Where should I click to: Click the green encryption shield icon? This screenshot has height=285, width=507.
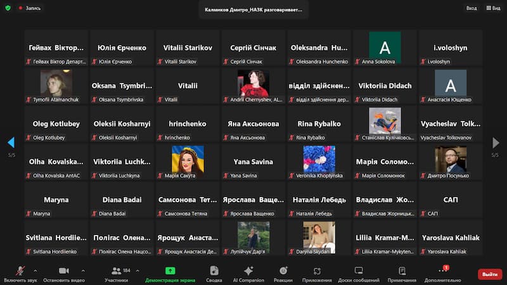[8, 8]
